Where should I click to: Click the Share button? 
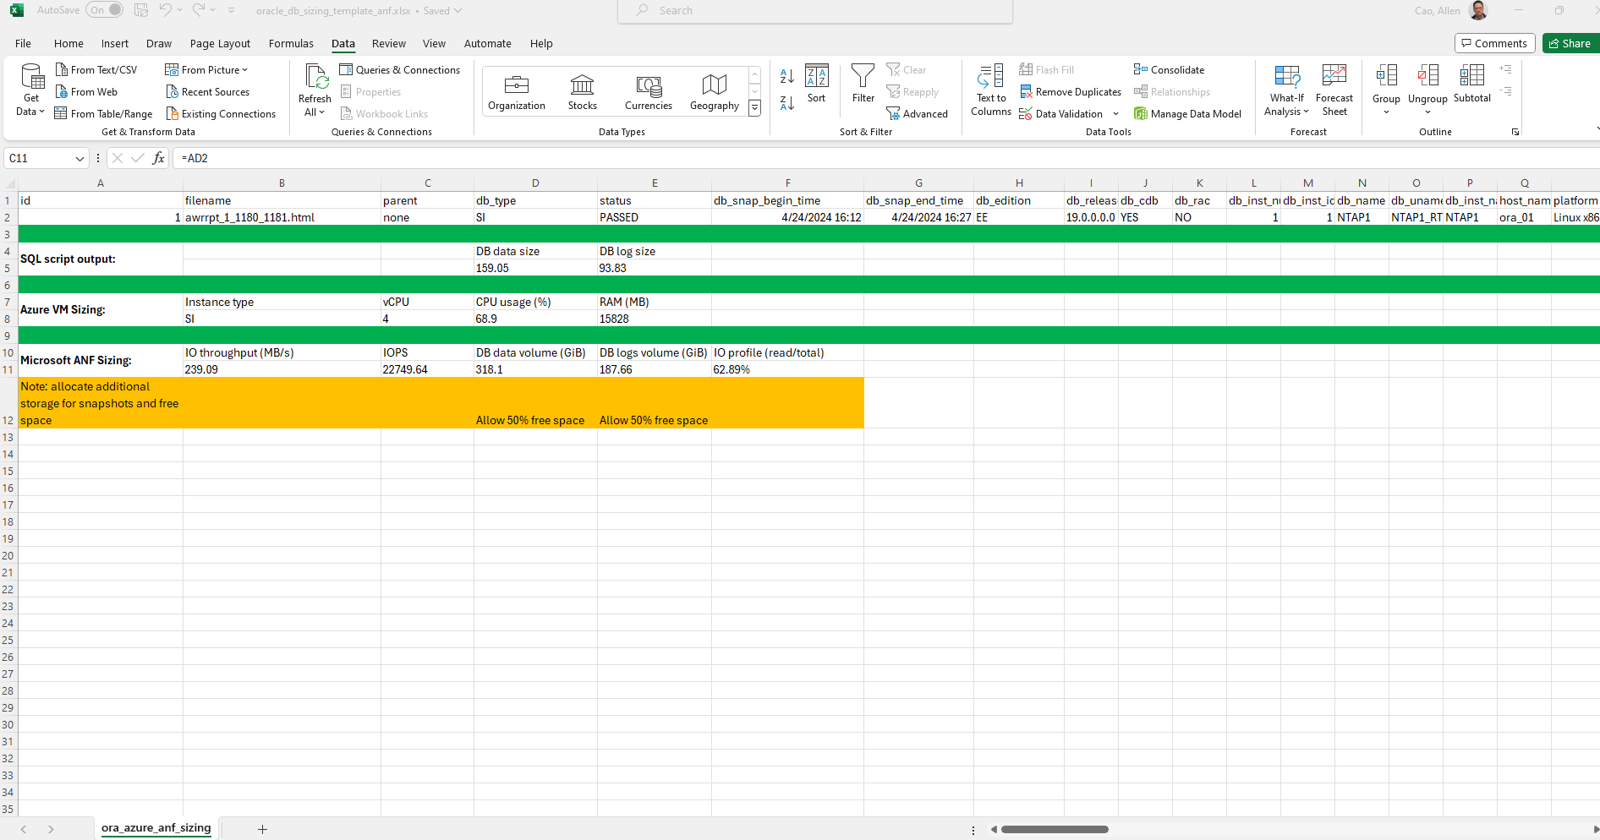tap(1570, 43)
